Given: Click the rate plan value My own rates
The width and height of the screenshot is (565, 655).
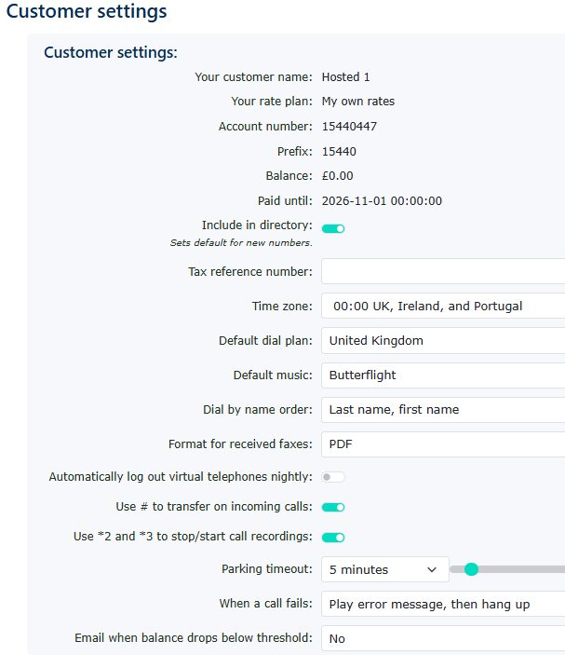Looking at the screenshot, I should (358, 102).
